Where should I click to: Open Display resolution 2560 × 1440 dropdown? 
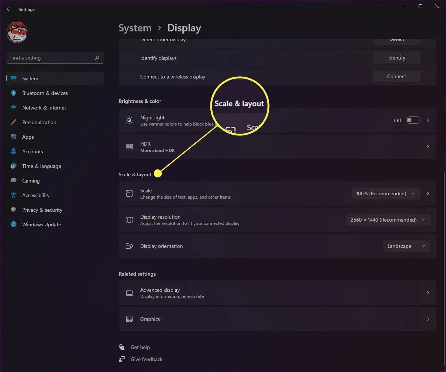coord(388,220)
